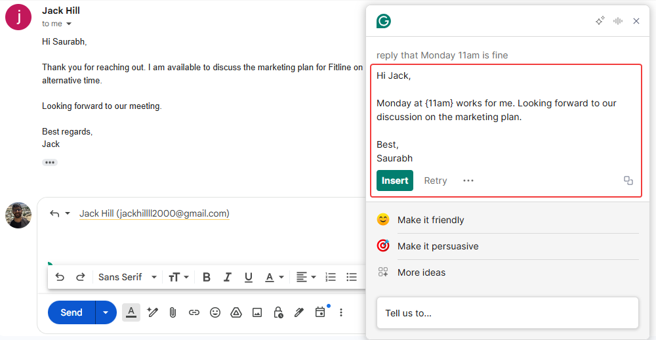Viewport: 656px width, 340px height.
Task: Open the text size dropdown
Action: click(178, 277)
